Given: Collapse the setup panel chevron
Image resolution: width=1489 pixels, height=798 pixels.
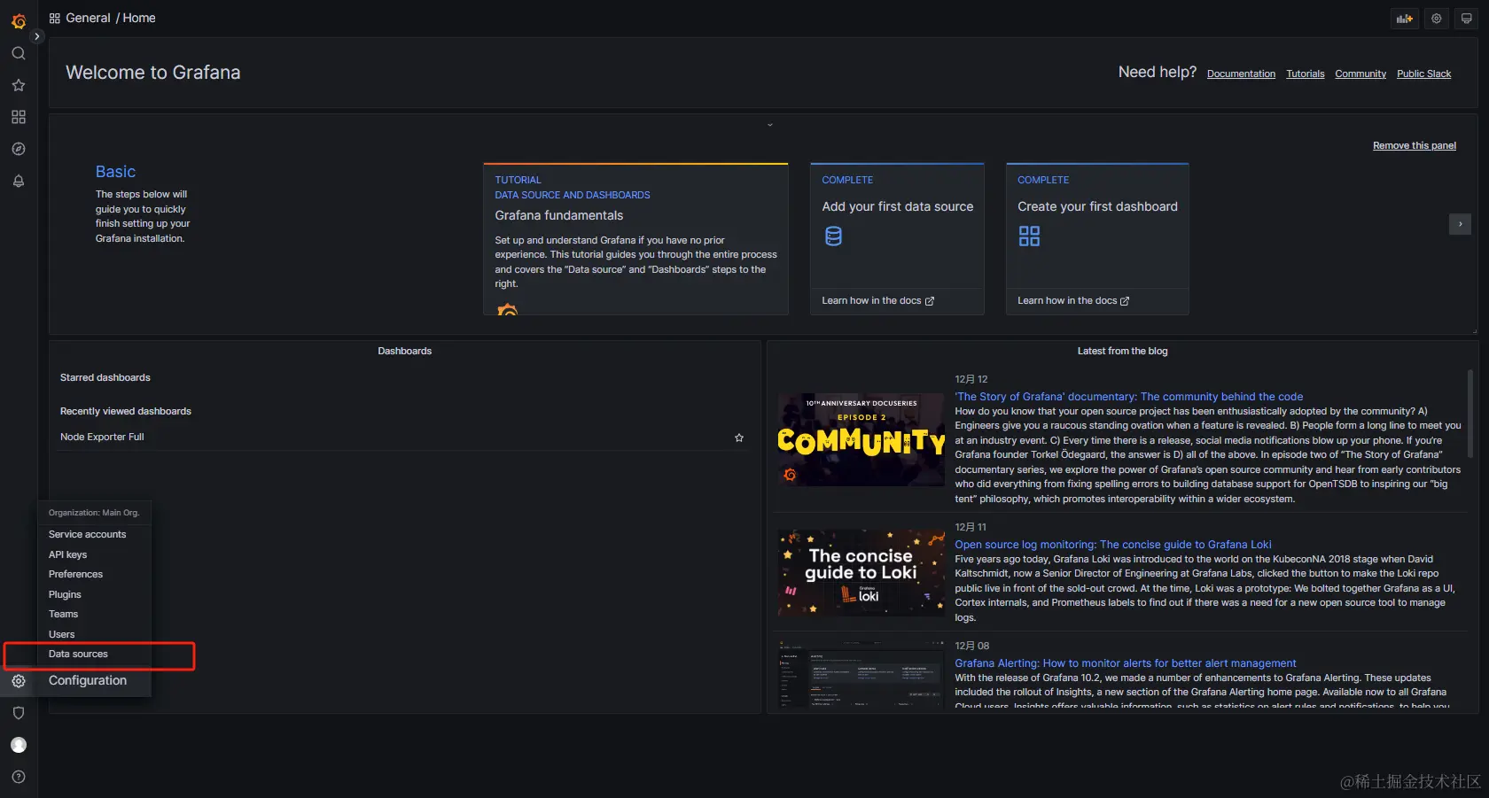Looking at the screenshot, I should 770,125.
